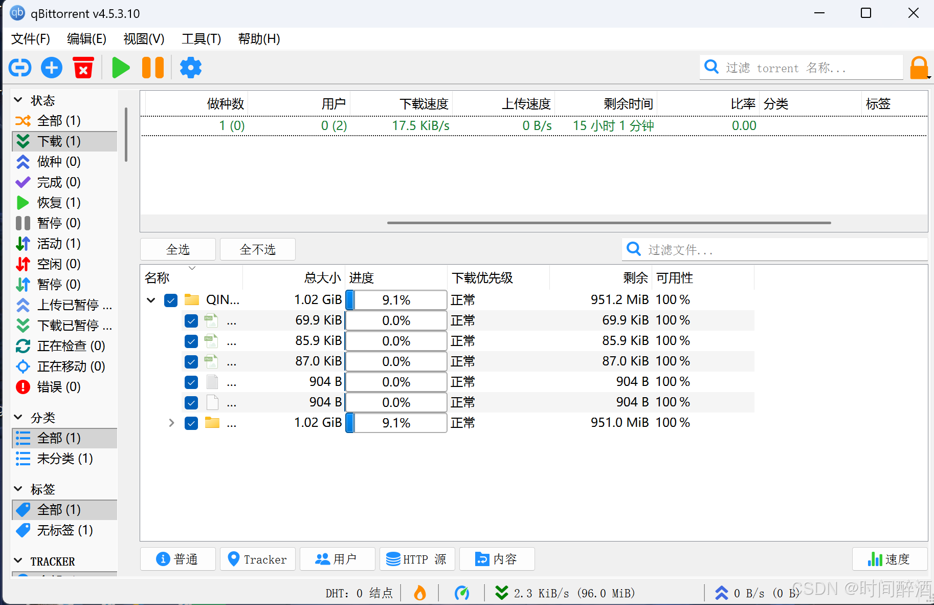
Task: Click the download speed status 2.3 KiB/s
Action: pos(565,593)
